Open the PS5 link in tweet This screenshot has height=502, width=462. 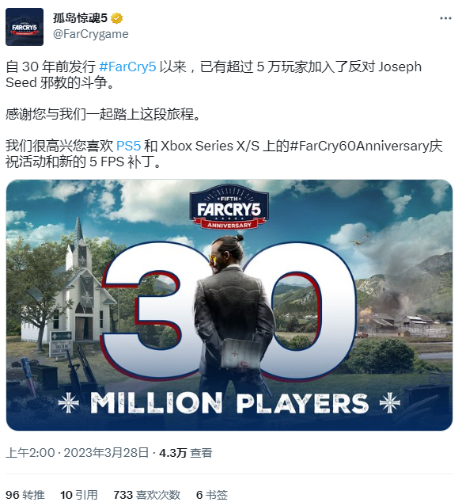point(129,146)
